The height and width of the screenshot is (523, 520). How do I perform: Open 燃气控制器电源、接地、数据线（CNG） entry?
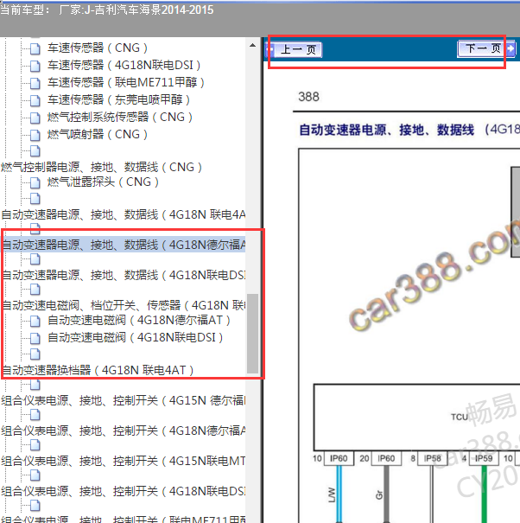tap(102, 167)
